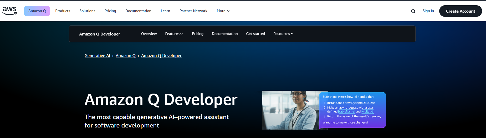Screen dimensions: 486x138
Task: Open Pricing in the product subnav
Action: (198, 34)
